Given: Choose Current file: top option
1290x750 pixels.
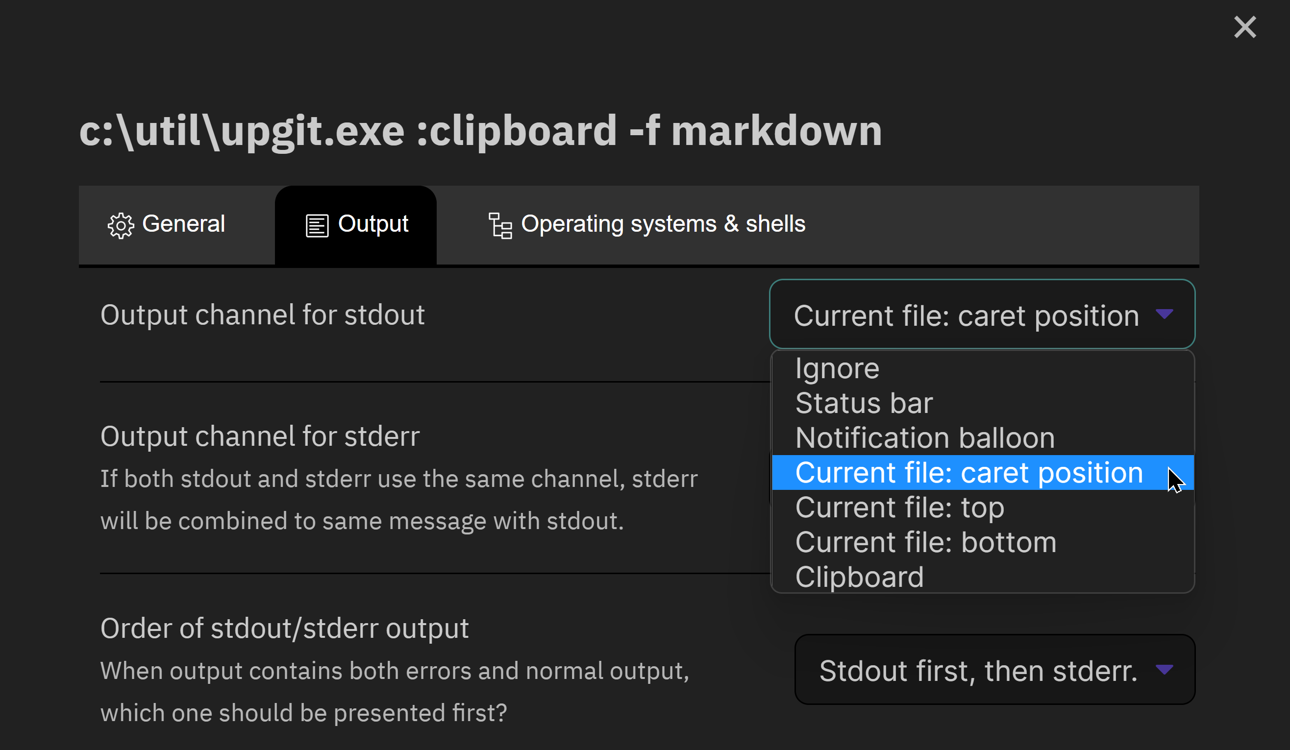Looking at the screenshot, I should 983,508.
